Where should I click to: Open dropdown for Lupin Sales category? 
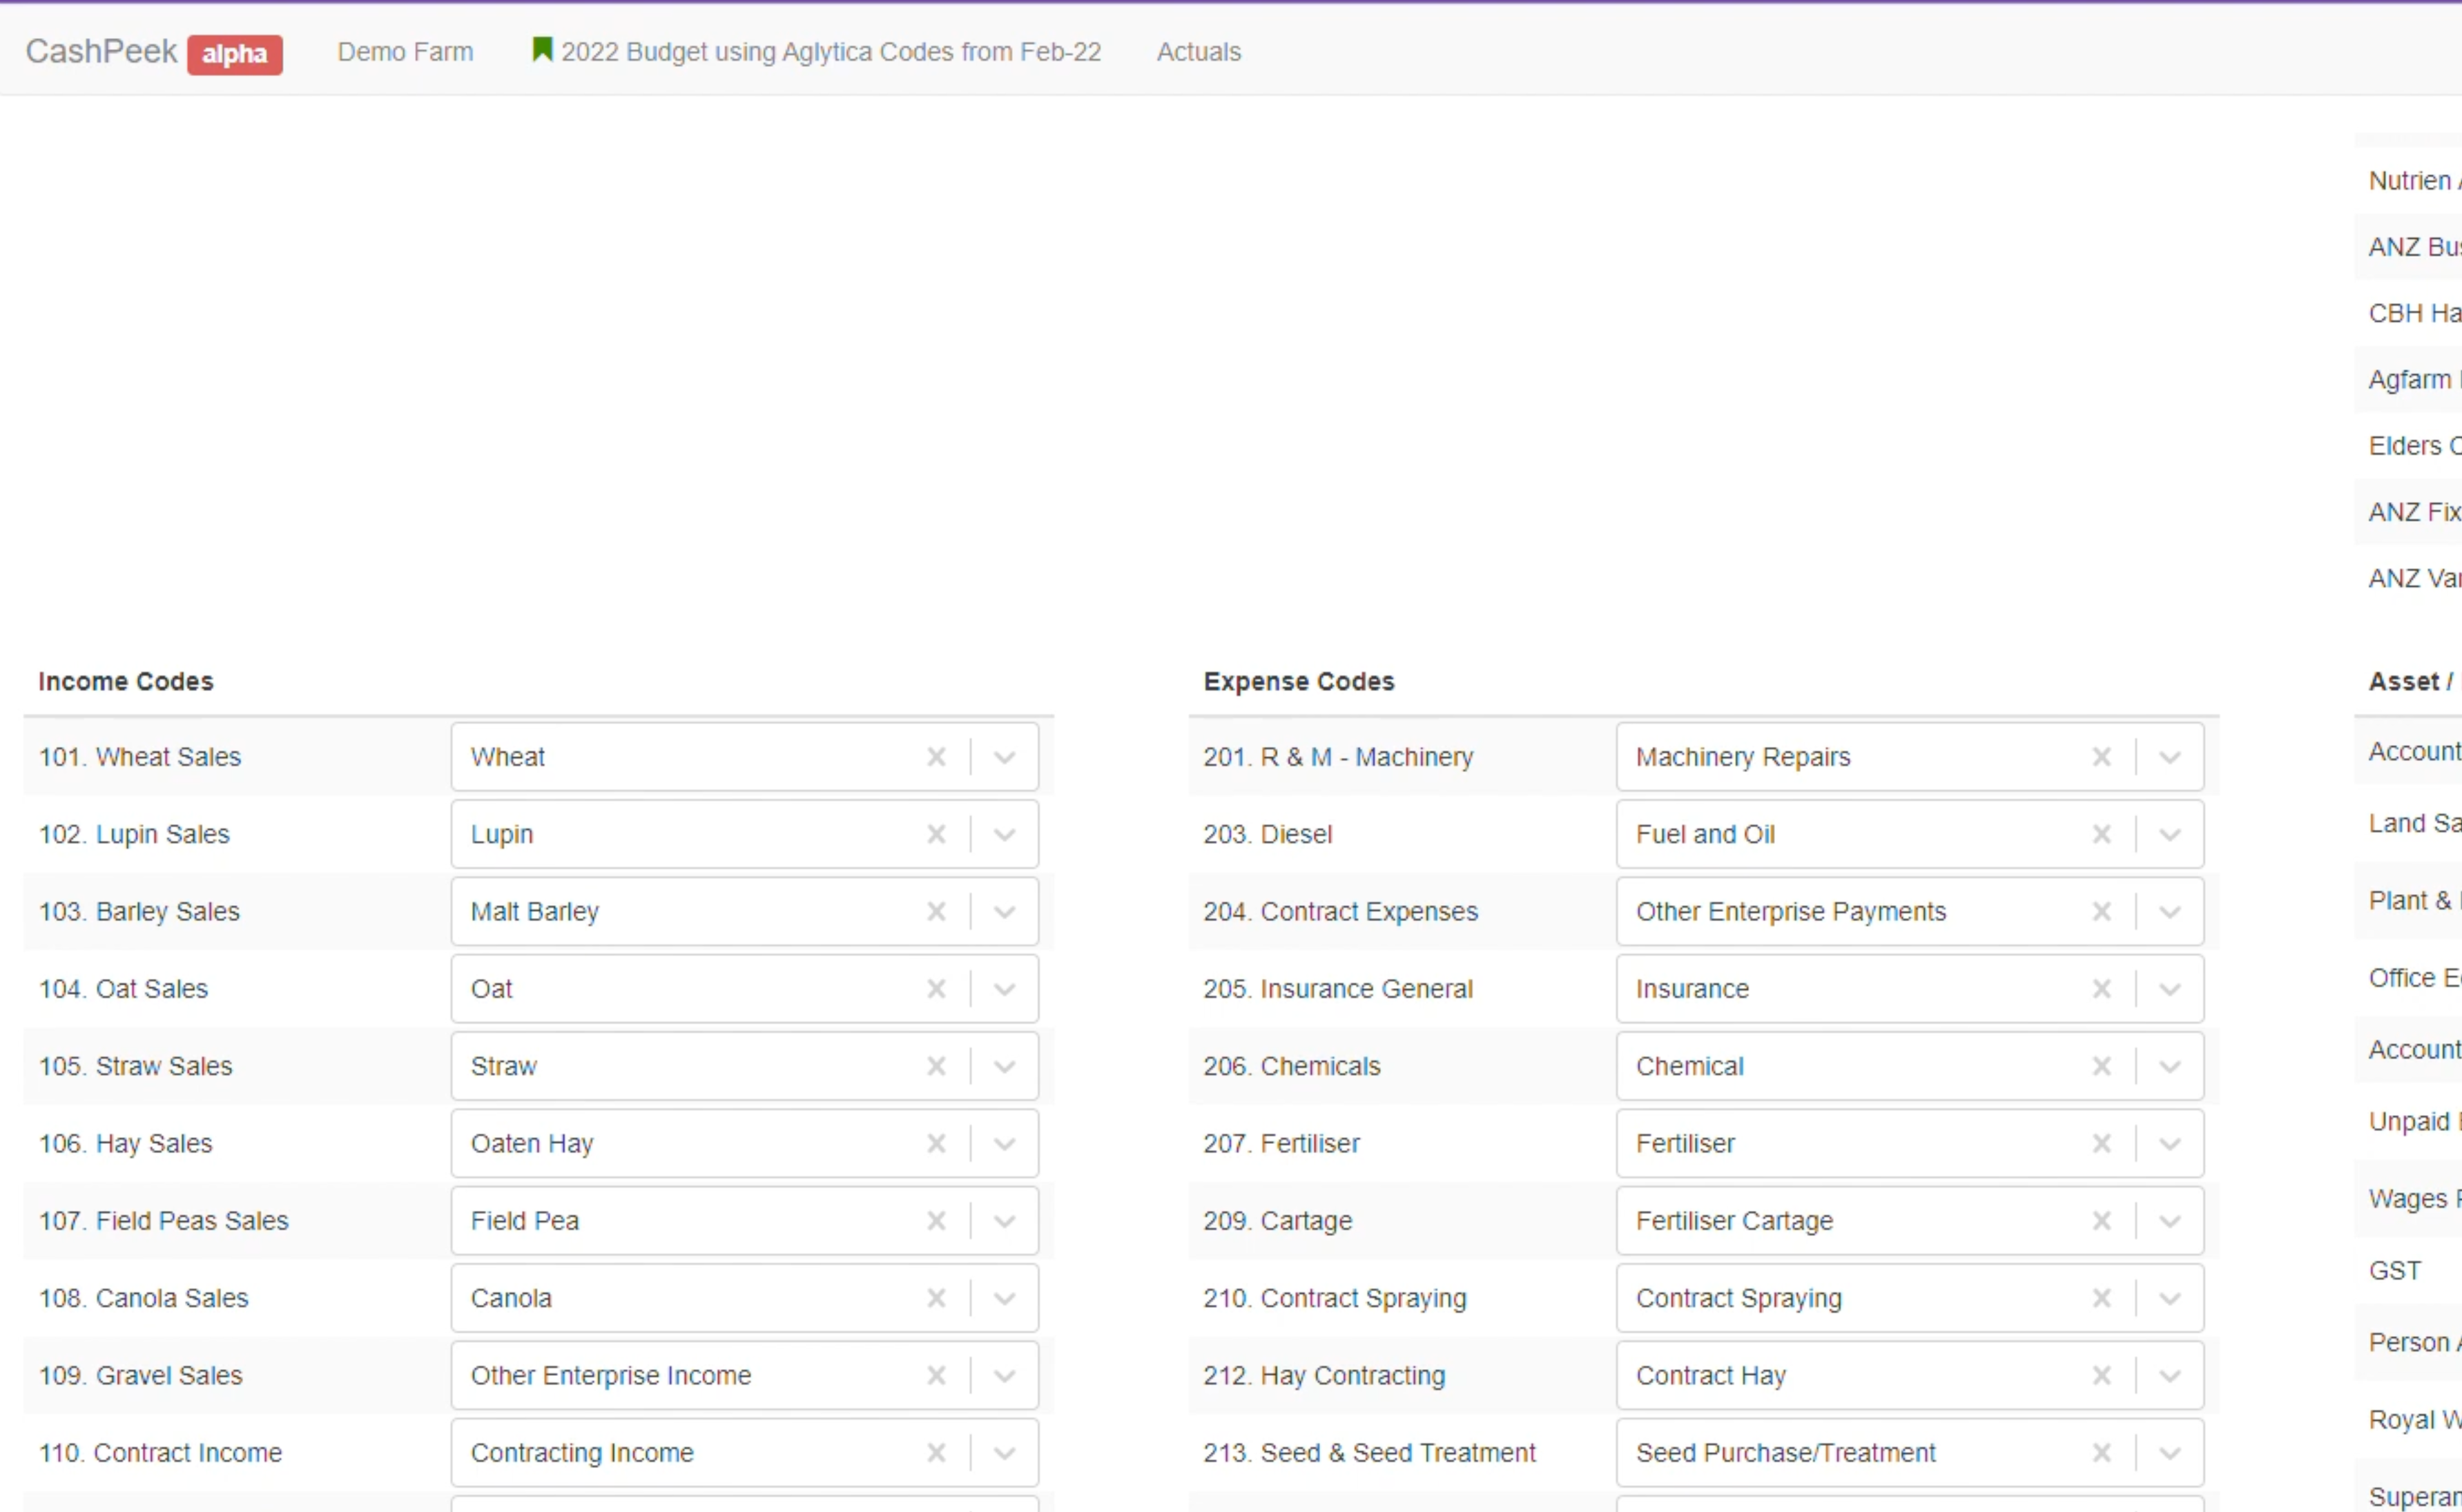click(1004, 834)
